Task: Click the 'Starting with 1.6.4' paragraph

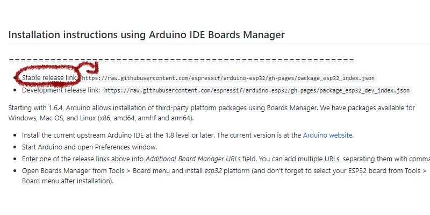Action: click(x=211, y=113)
